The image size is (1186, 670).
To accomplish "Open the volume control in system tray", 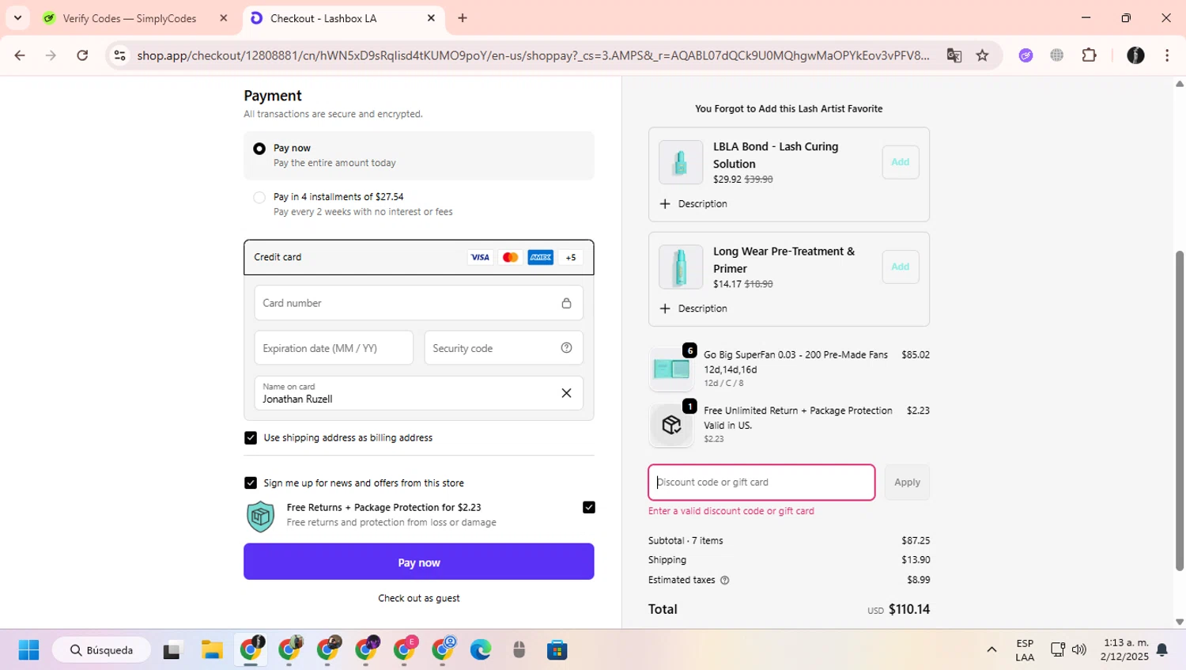I will (x=1079, y=650).
